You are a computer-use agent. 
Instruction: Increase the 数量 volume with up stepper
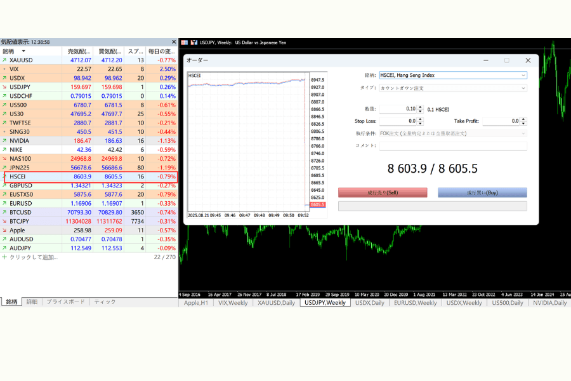pos(421,107)
